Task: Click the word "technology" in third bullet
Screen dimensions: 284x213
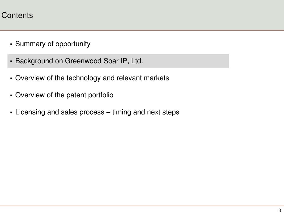Action: [83, 78]
